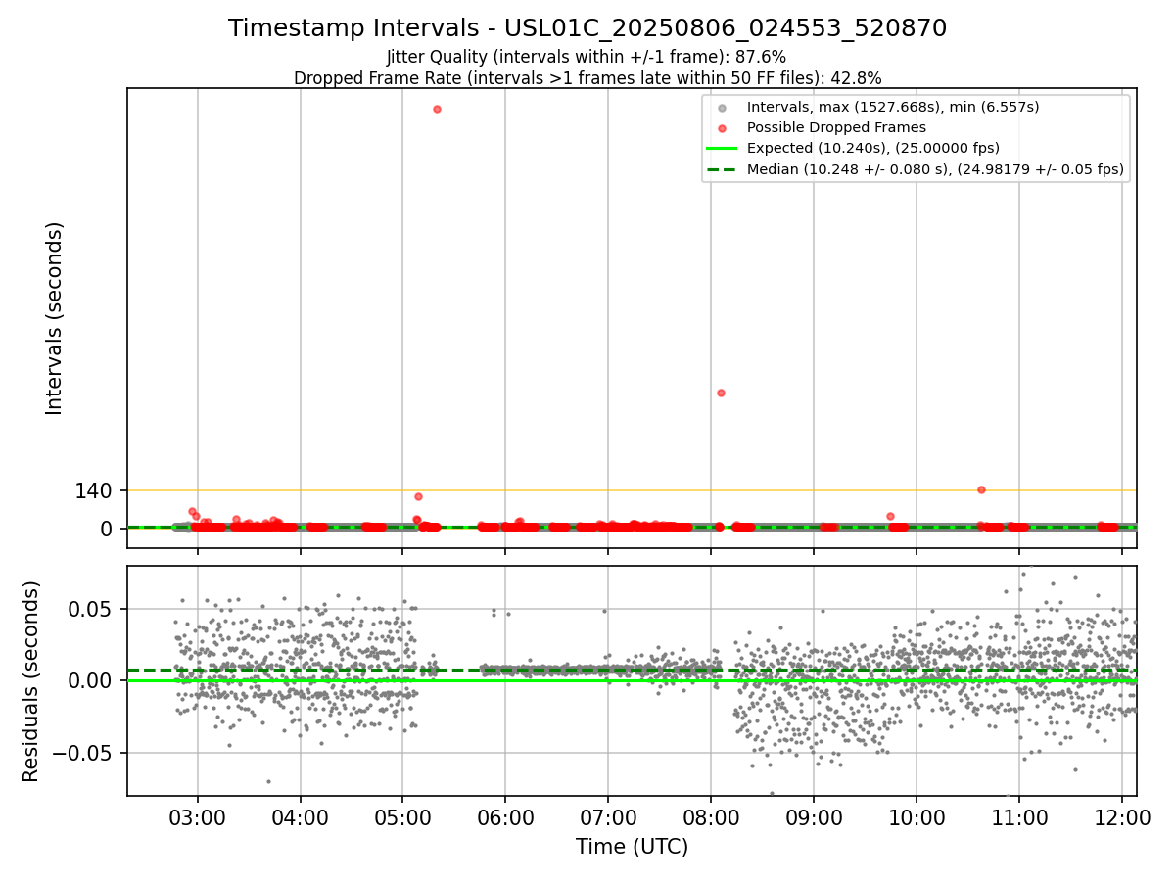Click legend entry 'Intervals, max (1527.668s), min (6.557s)'
The image size is (1175, 881).
[893, 107]
